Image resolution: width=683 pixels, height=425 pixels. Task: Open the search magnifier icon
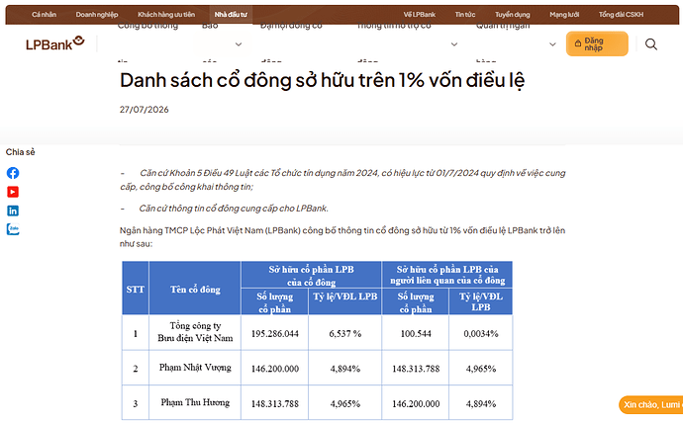(x=651, y=43)
